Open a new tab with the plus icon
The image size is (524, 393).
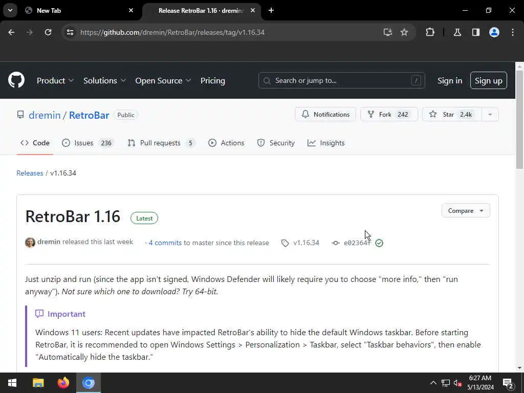coord(271,10)
